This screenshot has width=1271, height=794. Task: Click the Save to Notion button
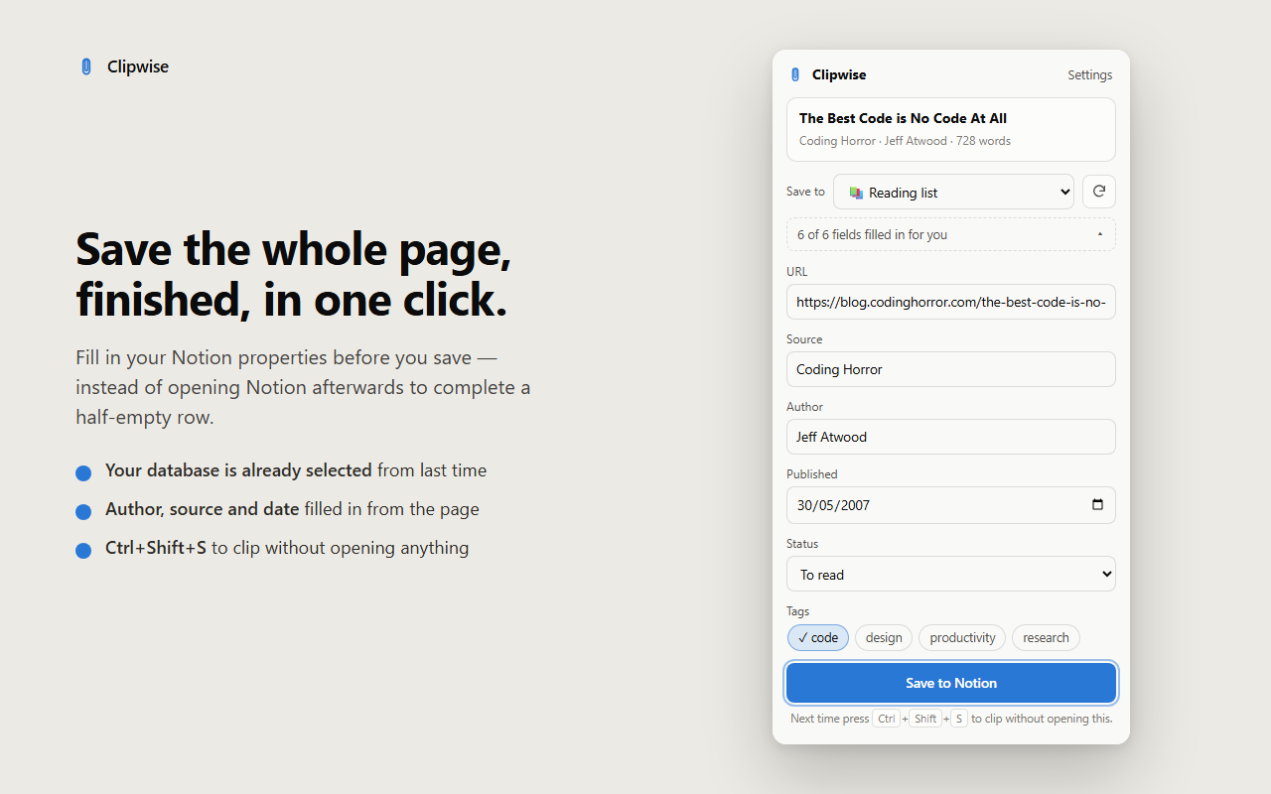coord(951,683)
